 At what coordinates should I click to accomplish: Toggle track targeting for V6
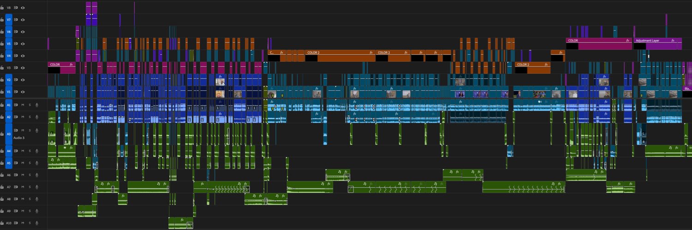[9, 31]
